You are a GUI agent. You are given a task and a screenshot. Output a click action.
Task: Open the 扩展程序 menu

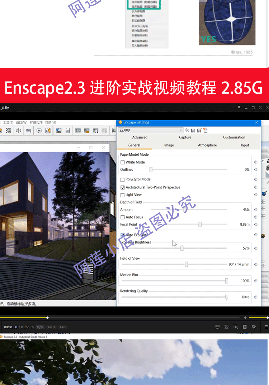(36, 122)
